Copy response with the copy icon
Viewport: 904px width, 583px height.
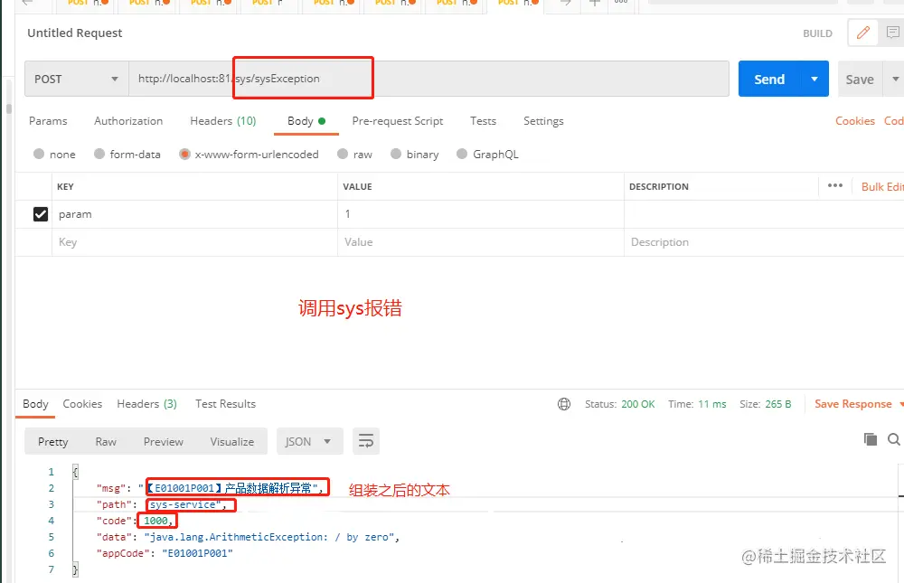tap(870, 439)
